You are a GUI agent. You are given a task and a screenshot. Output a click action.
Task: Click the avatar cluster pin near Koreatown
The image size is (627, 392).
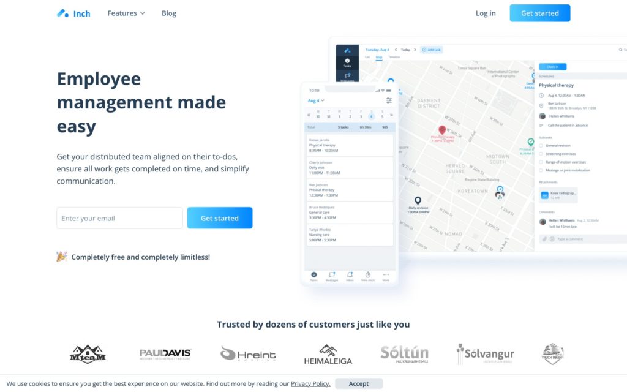pos(500,193)
